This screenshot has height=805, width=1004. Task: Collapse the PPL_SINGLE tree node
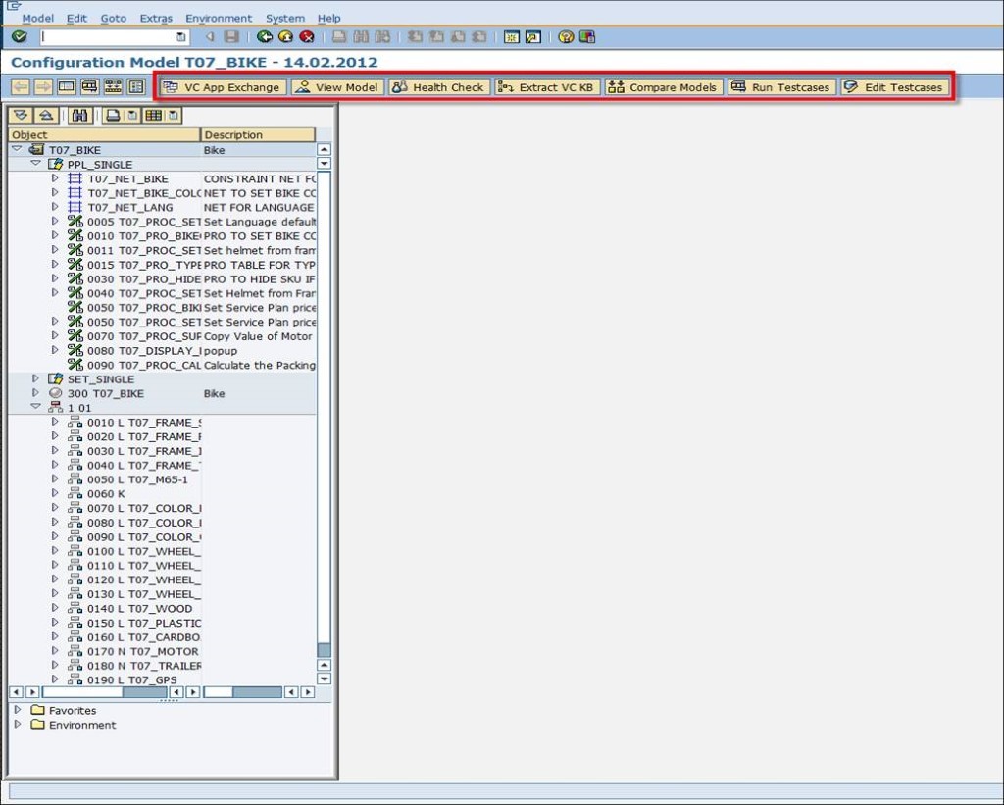pos(35,165)
